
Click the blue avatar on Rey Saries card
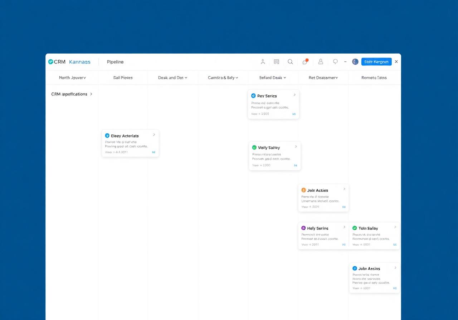pos(253,96)
